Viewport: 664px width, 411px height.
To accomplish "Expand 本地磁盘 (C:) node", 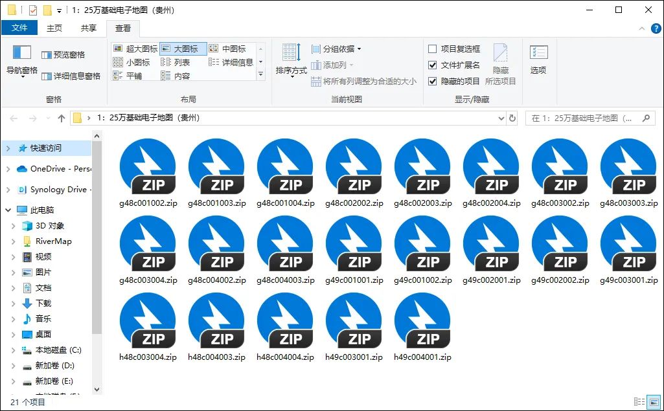I will [x=13, y=350].
